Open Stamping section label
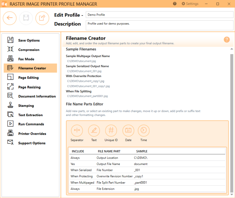The width and height of the screenshot is (235, 198). (x=26, y=106)
